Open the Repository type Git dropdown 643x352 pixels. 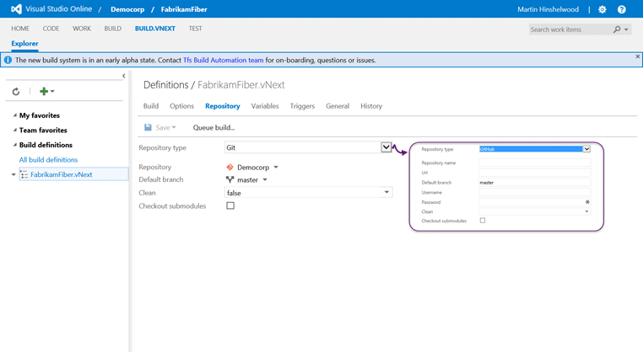click(305, 147)
